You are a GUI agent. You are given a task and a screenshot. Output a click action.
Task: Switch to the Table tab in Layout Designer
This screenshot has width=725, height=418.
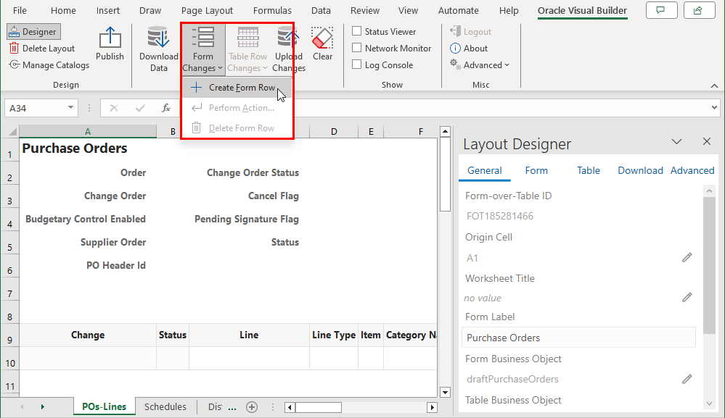(589, 171)
